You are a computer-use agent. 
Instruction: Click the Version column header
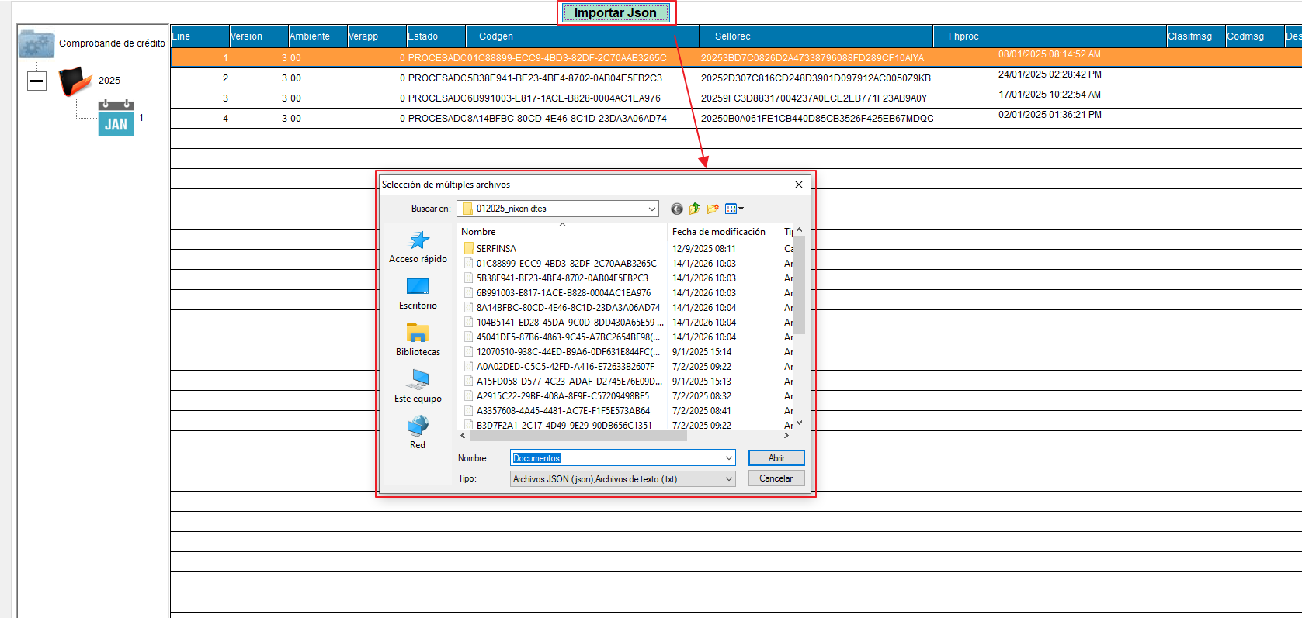(259, 36)
